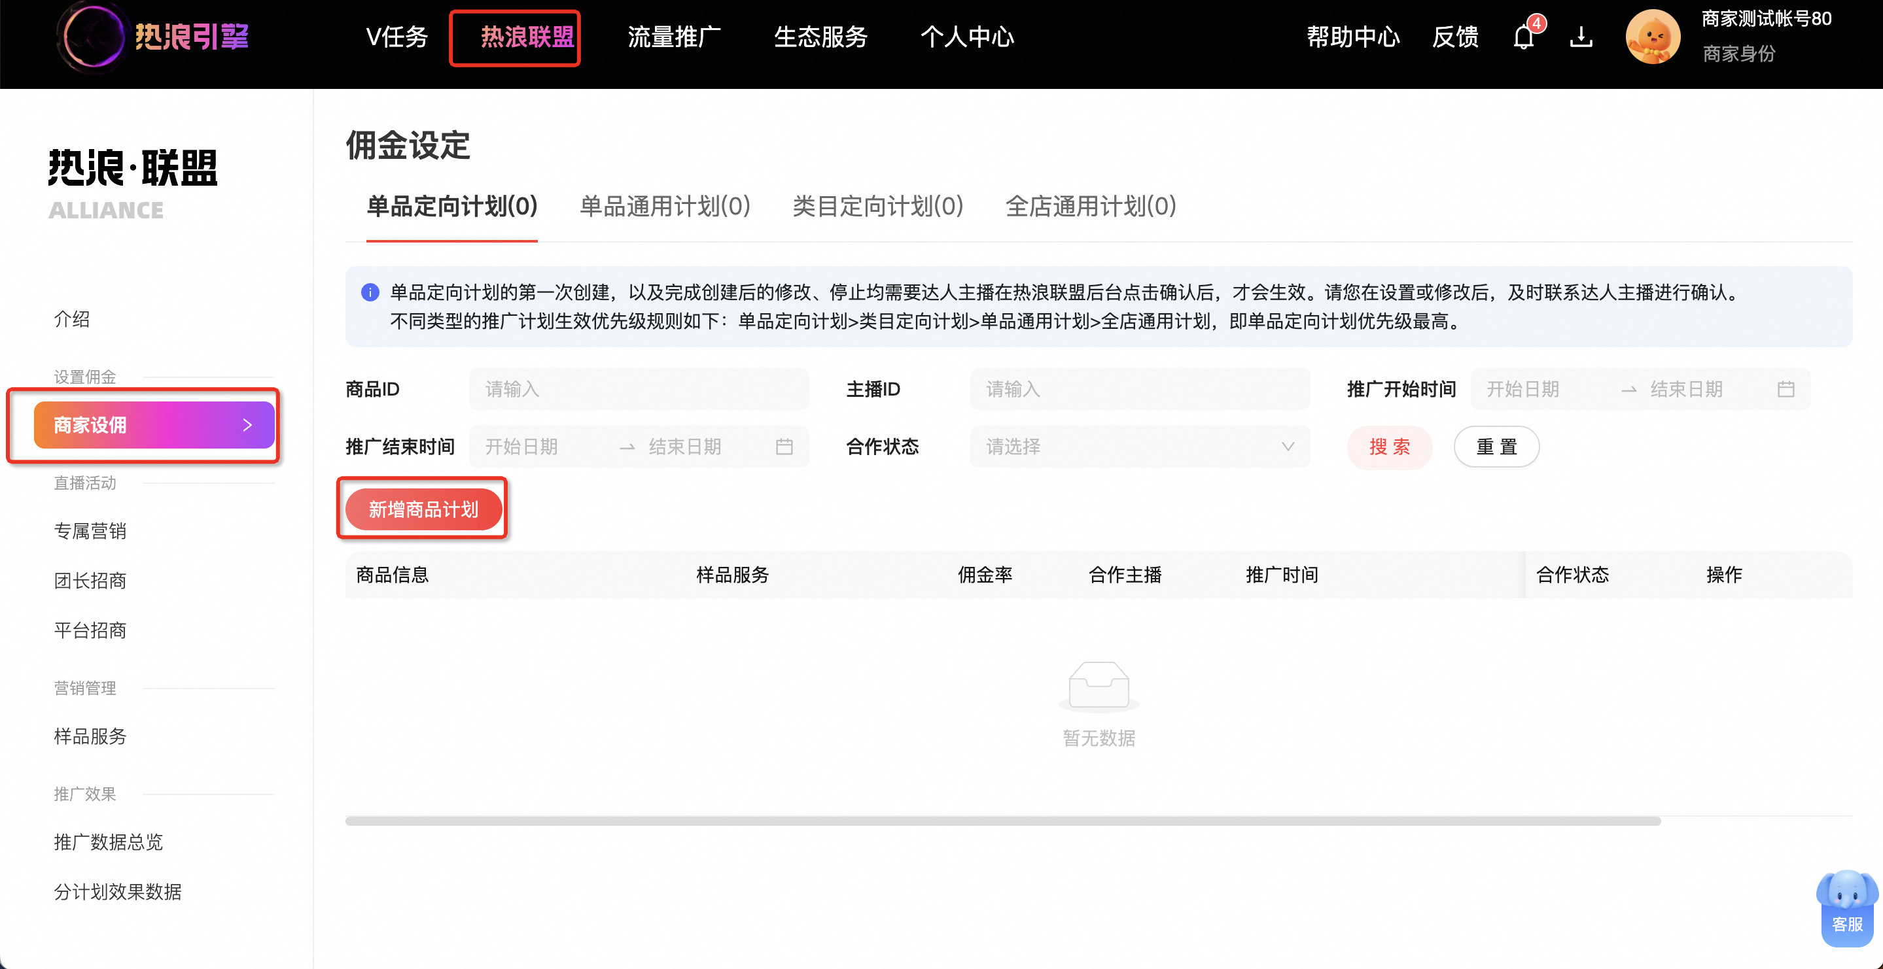
Task: Open 样品服务 in the sidebar
Action: [90, 737]
